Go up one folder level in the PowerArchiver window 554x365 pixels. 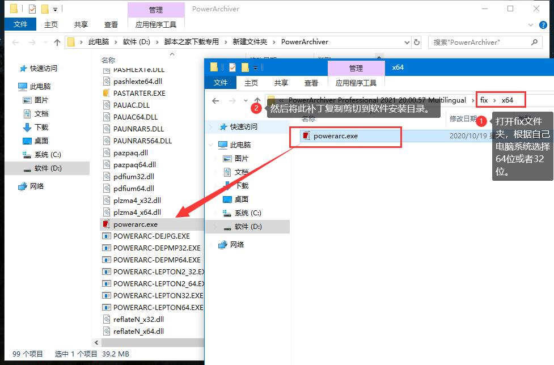[57, 43]
